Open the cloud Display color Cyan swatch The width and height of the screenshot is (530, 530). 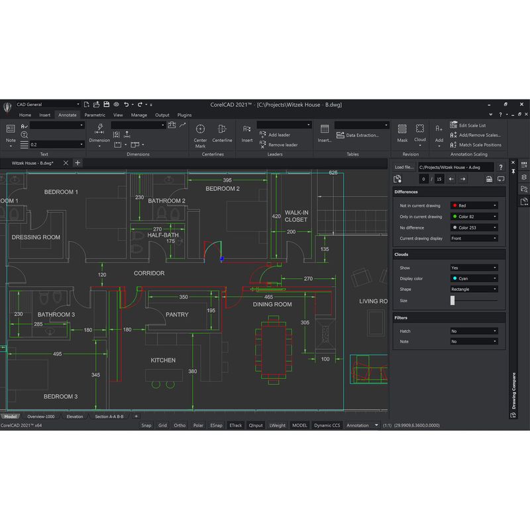click(x=474, y=278)
